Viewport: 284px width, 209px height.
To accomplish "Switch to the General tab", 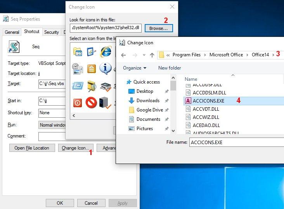I will (12, 32).
